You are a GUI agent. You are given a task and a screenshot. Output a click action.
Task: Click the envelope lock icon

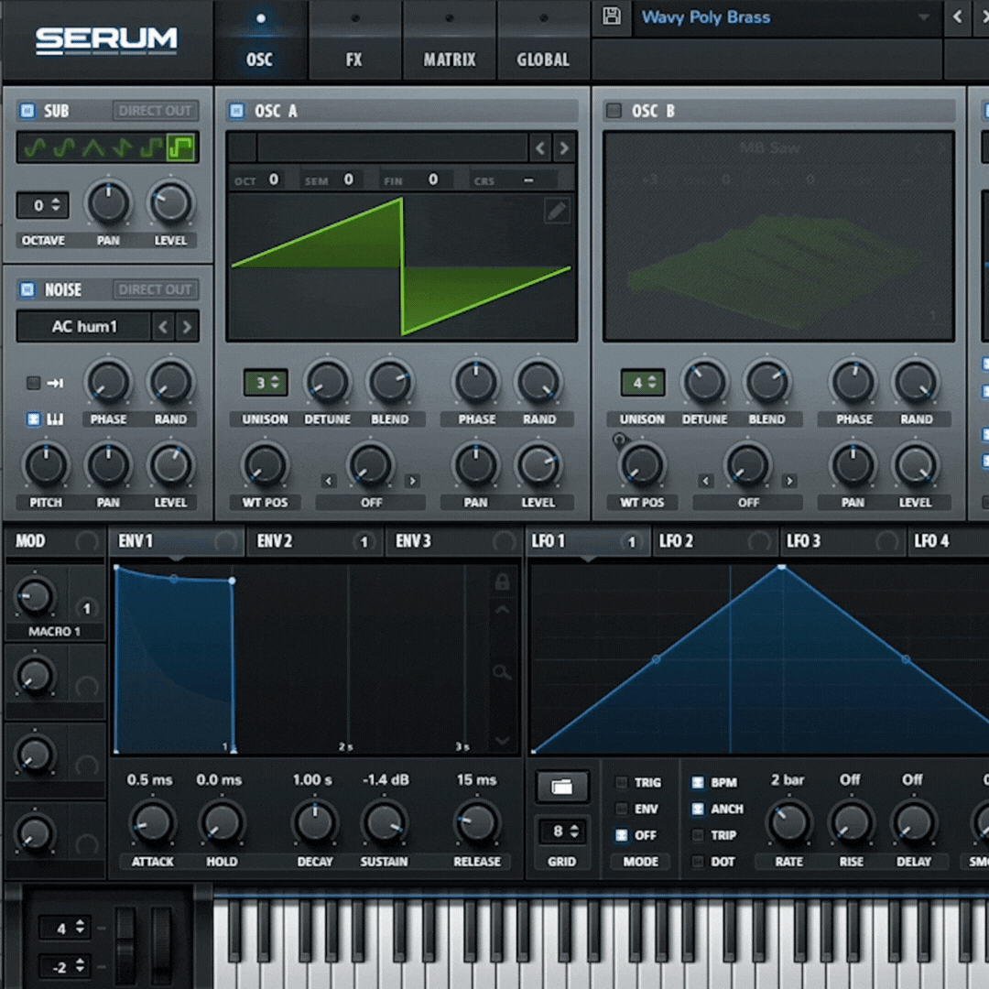pyautogui.click(x=502, y=582)
